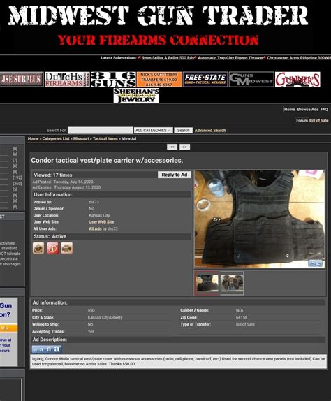Click the Kansas City/Liberty city value
This screenshot has width=331, height=401.
[x=105, y=317]
